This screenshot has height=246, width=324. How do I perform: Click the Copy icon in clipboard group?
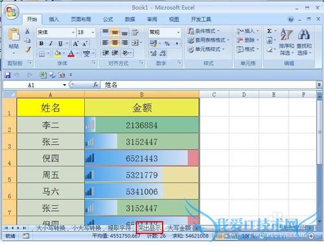pos(27,40)
